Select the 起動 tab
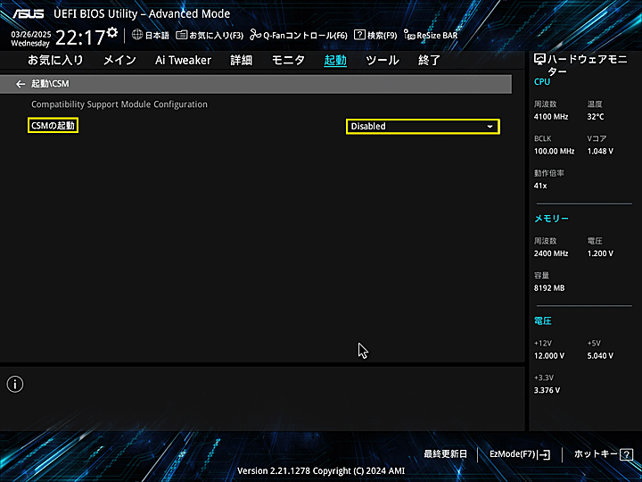This screenshot has width=642, height=482. 335,61
